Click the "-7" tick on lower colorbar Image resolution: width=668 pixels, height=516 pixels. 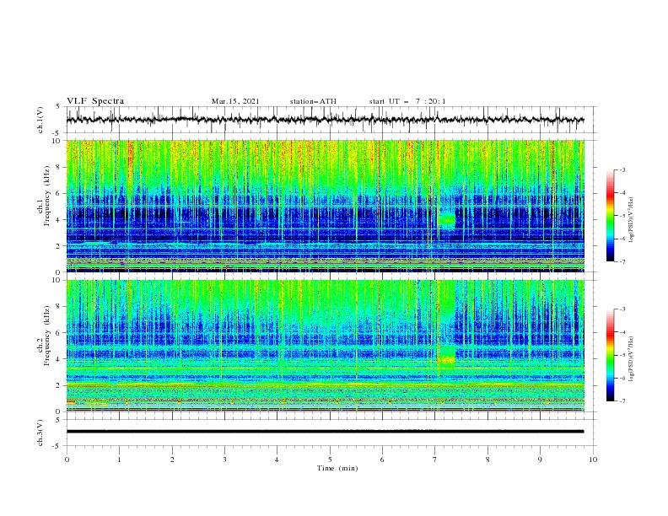click(x=622, y=401)
